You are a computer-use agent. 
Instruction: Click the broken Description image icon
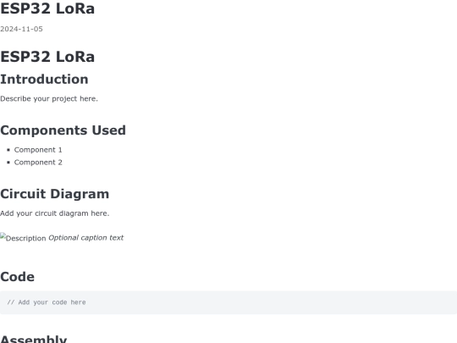click(3, 236)
